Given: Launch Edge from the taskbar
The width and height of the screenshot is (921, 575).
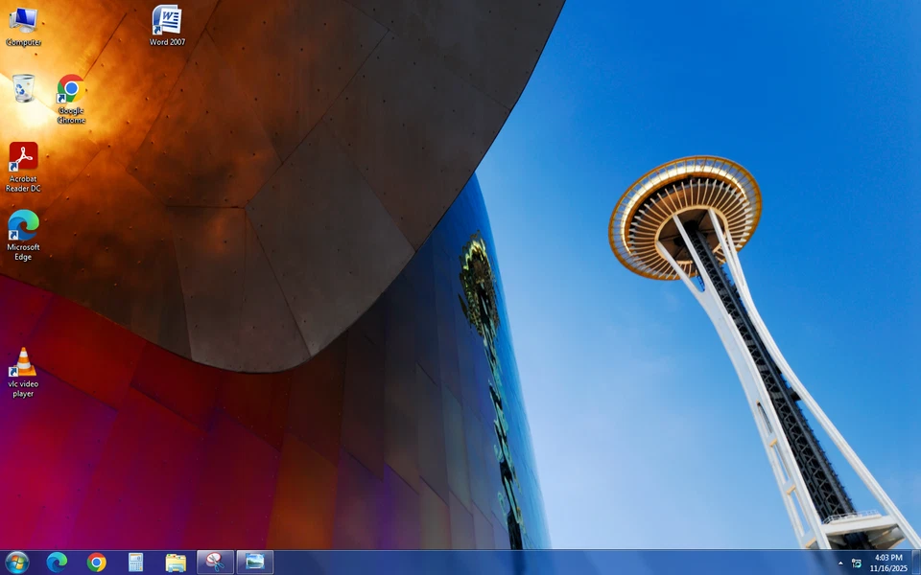Looking at the screenshot, I should pos(59,562).
